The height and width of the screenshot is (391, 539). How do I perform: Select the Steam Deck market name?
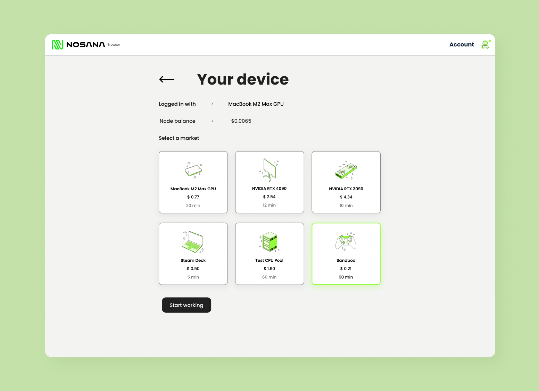click(193, 260)
